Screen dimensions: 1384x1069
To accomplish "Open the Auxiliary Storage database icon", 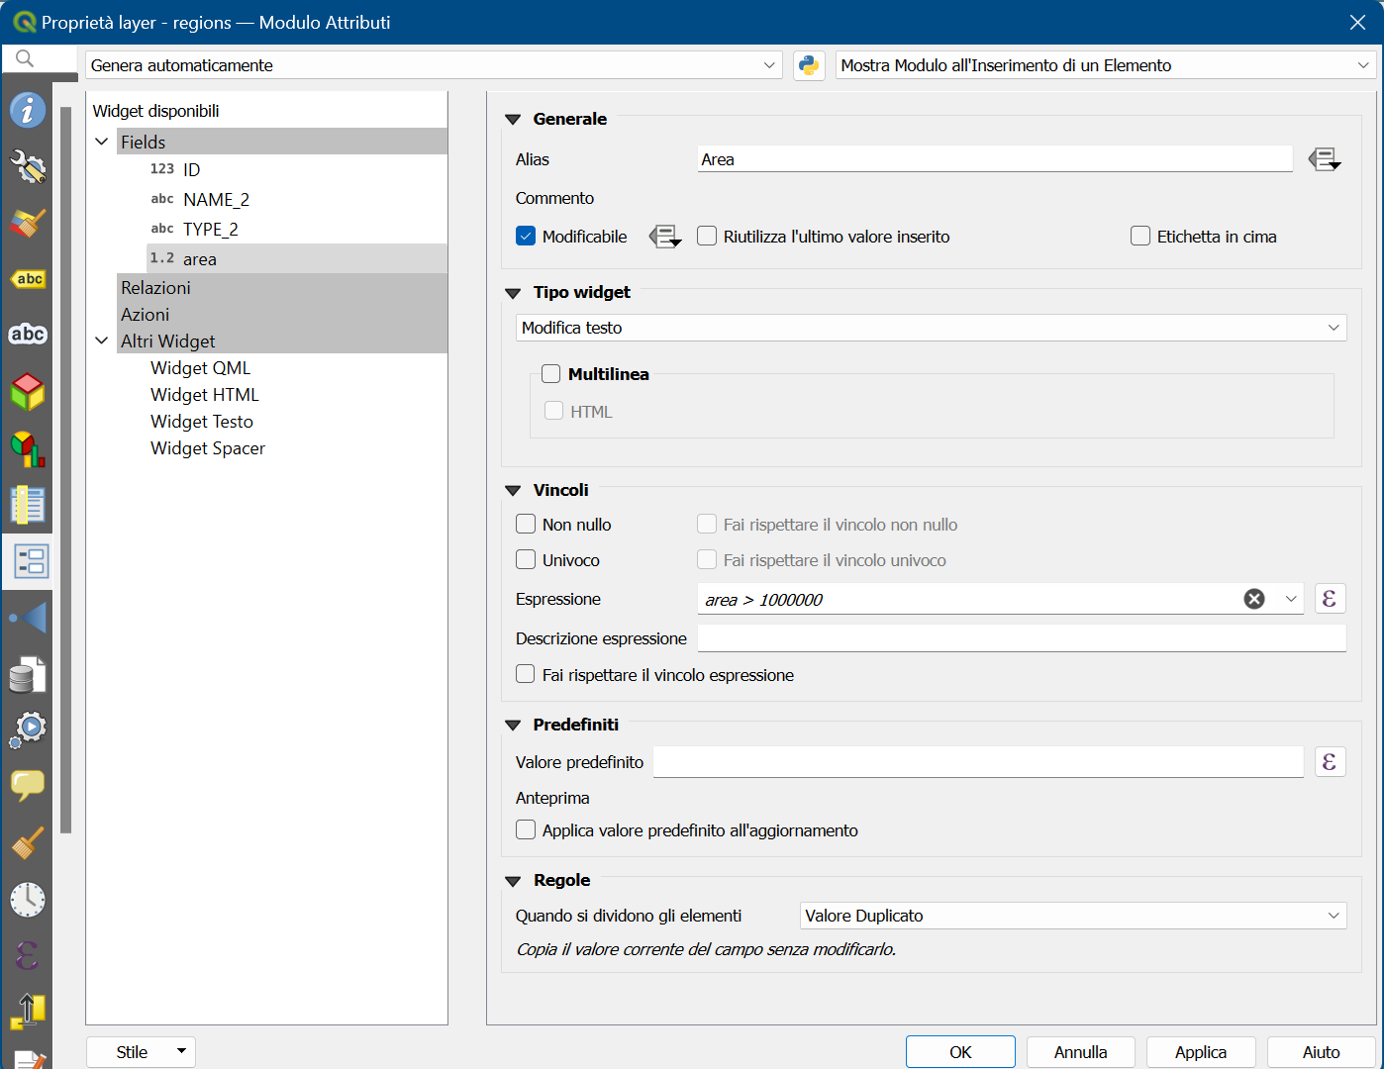I will [x=28, y=674].
